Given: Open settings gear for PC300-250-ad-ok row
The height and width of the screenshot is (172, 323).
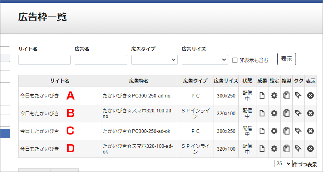Looking at the screenshot, I should pyautogui.click(x=274, y=131).
